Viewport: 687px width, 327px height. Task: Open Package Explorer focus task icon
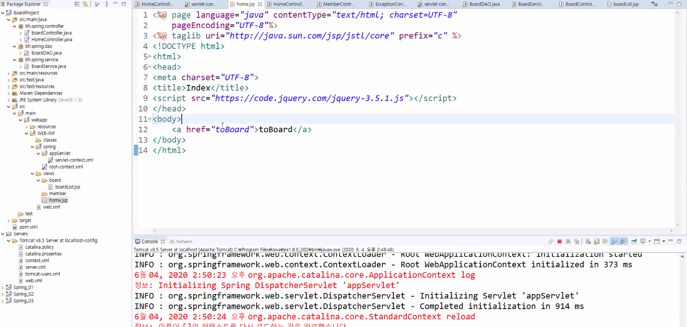click(97, 4)
